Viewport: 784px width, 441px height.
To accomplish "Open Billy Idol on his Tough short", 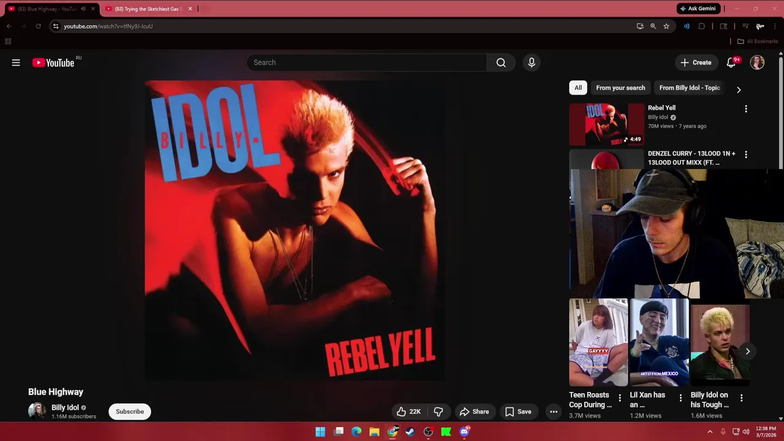I will pos(720,342).
